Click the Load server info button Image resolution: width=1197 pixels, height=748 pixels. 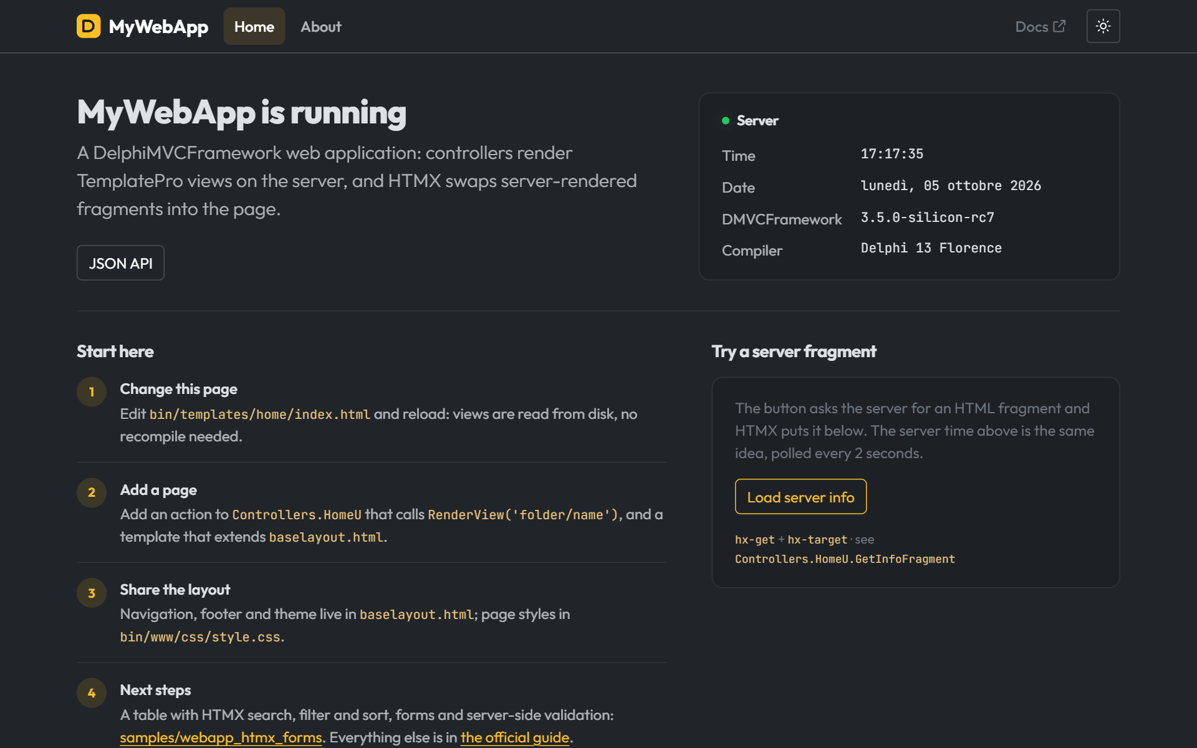[x=800, y=497]
